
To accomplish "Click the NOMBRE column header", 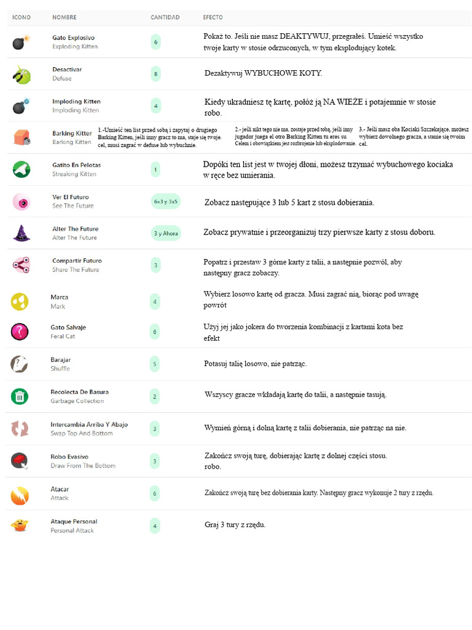I will pyautogui.click(x=65, y=17).
